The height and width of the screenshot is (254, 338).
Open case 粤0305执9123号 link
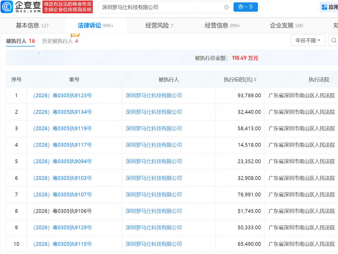63,95
